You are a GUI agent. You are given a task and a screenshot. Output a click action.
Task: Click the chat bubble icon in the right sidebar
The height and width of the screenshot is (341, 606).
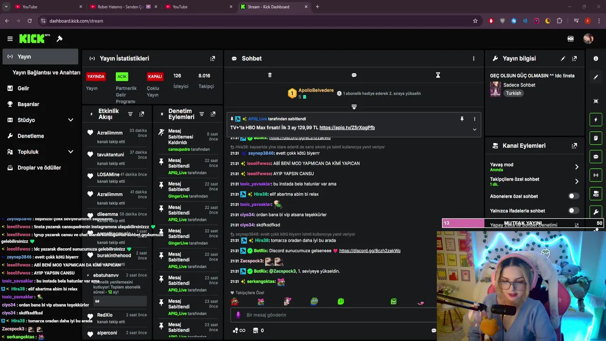tap(596, 157)
